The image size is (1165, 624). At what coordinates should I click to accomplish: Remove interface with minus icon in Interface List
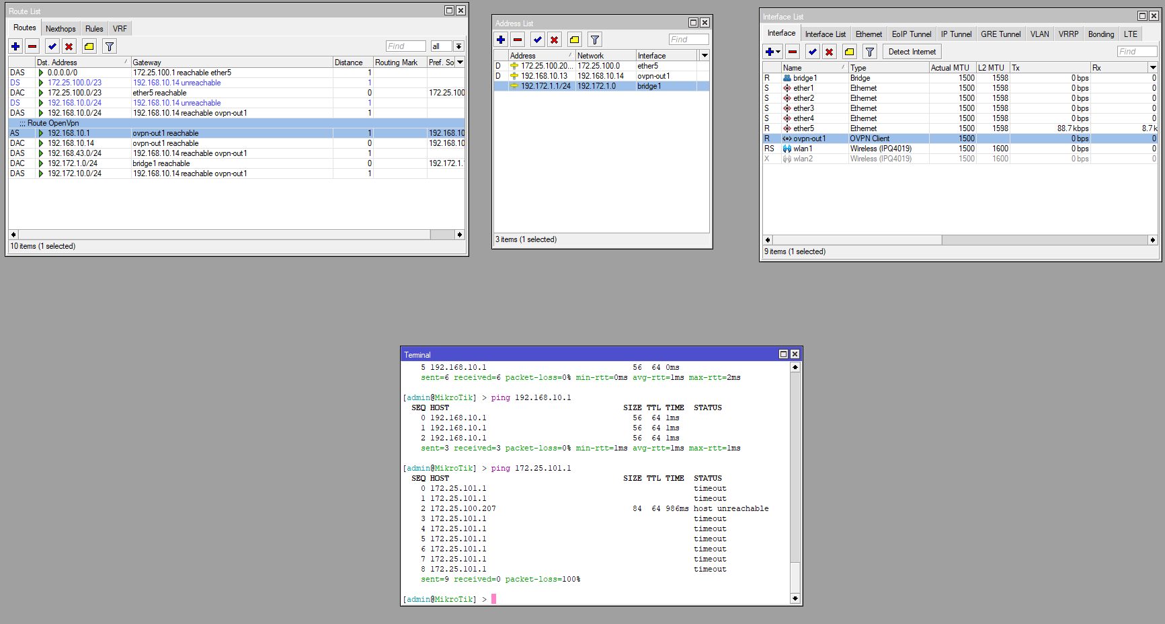pyautogui.click(x=793, y=52)
